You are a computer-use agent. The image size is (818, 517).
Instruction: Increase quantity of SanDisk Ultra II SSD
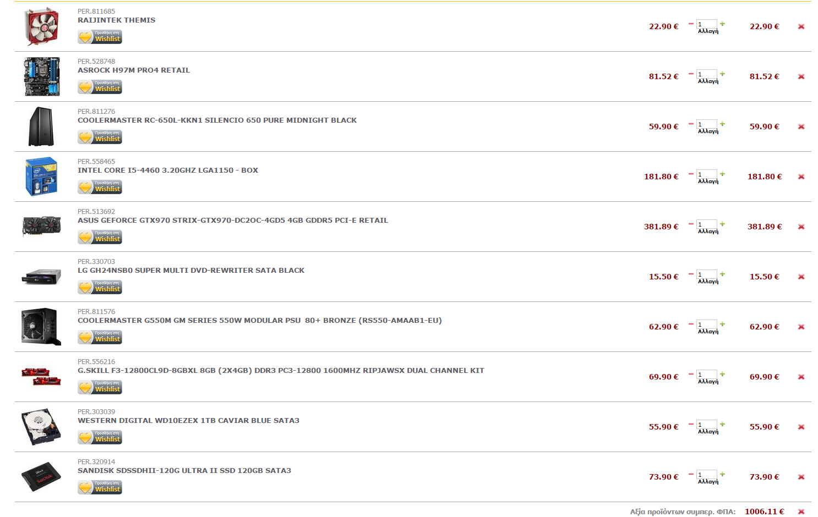(722, 474)
